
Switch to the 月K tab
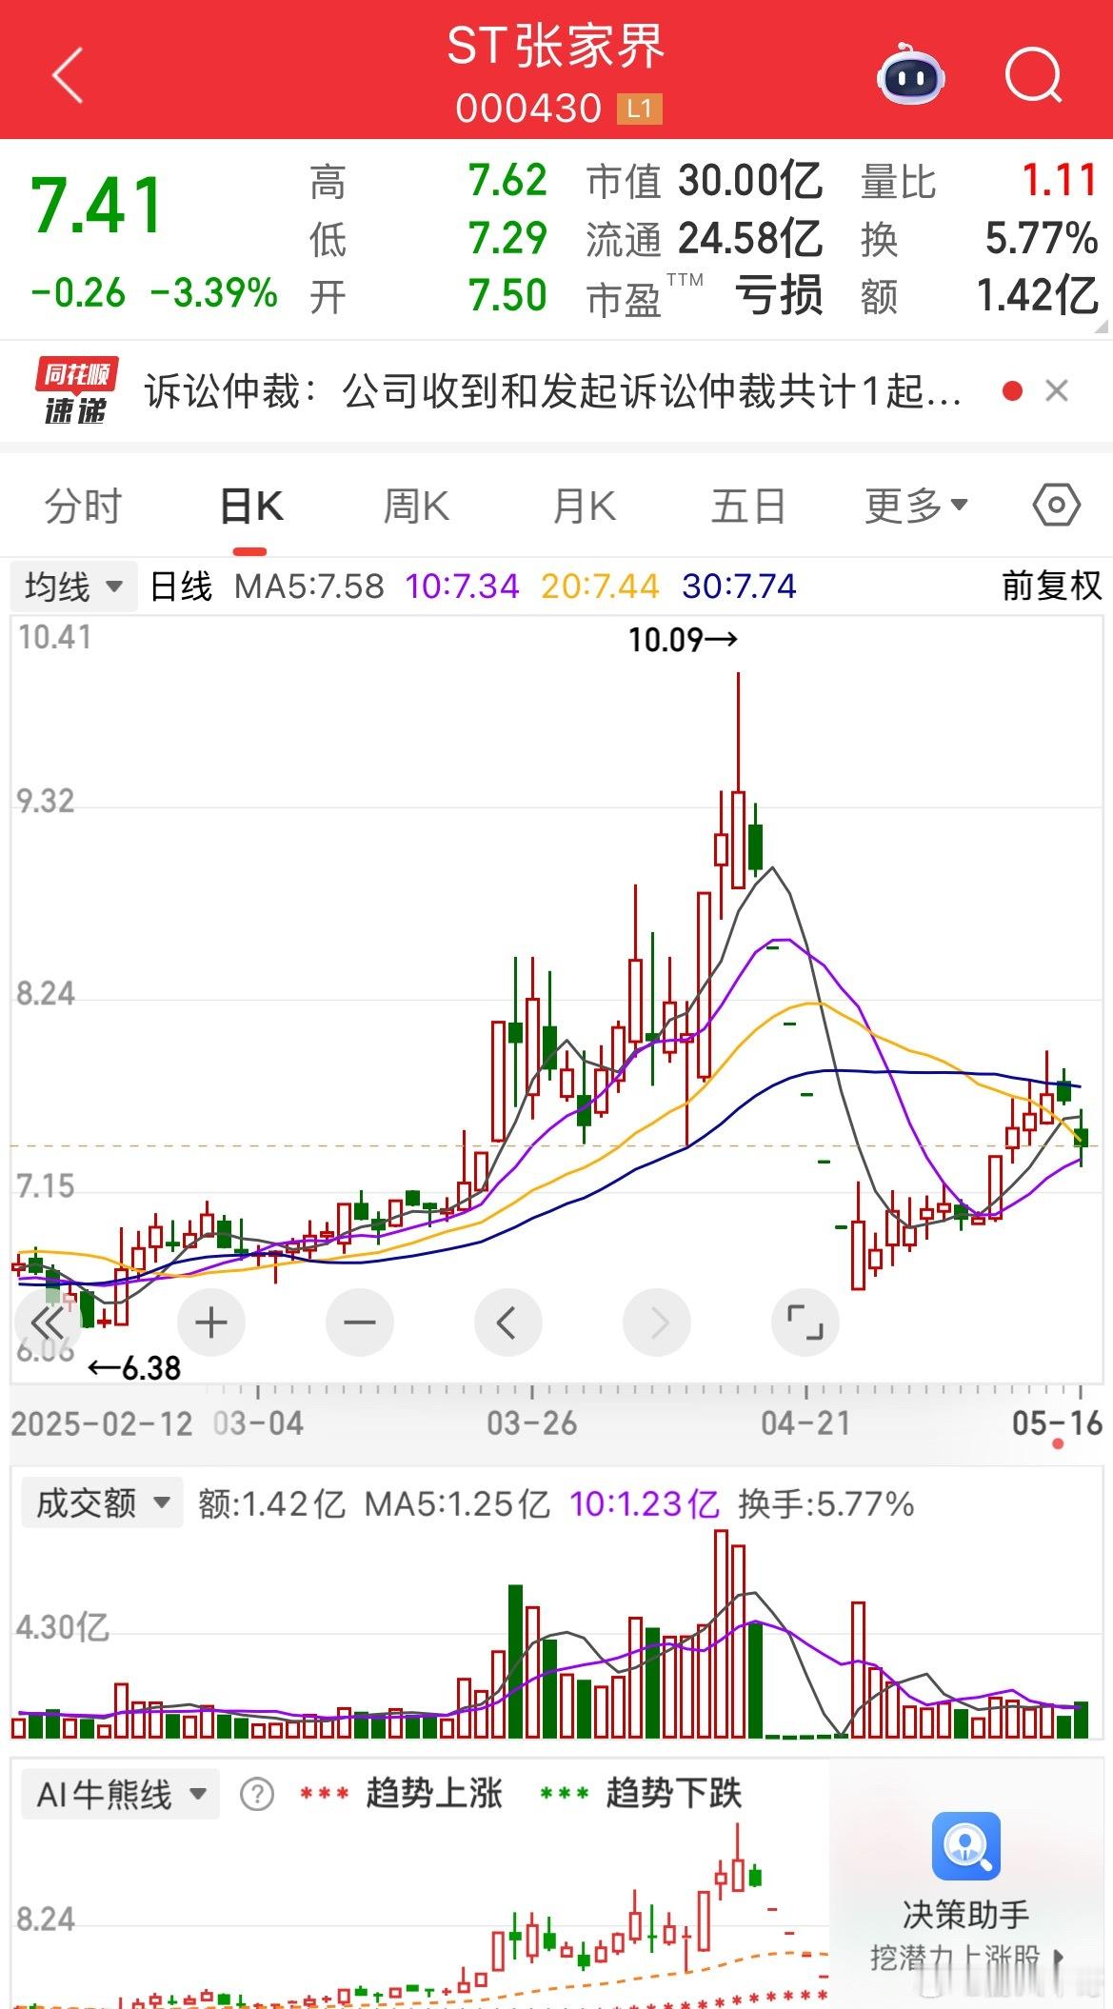click(585, 506)
